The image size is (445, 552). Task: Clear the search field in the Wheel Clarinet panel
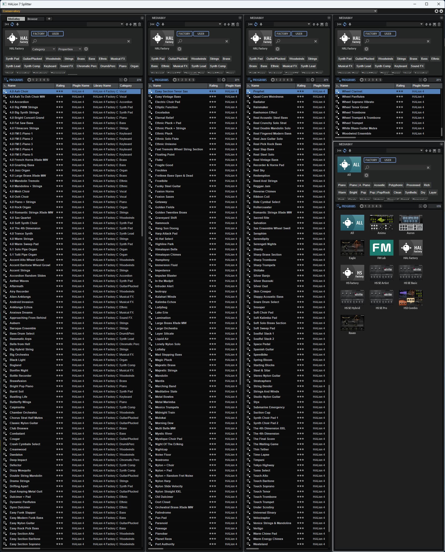(x=428, y=41)
